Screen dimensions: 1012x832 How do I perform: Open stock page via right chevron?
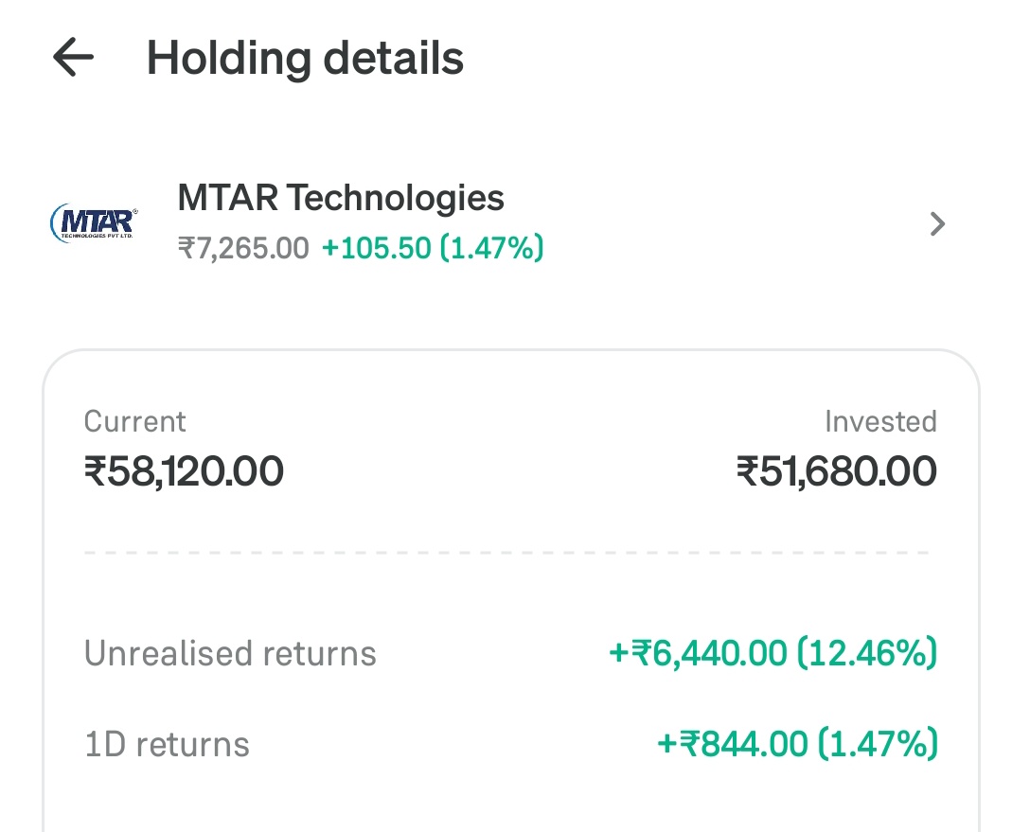[x=937, y=224]
